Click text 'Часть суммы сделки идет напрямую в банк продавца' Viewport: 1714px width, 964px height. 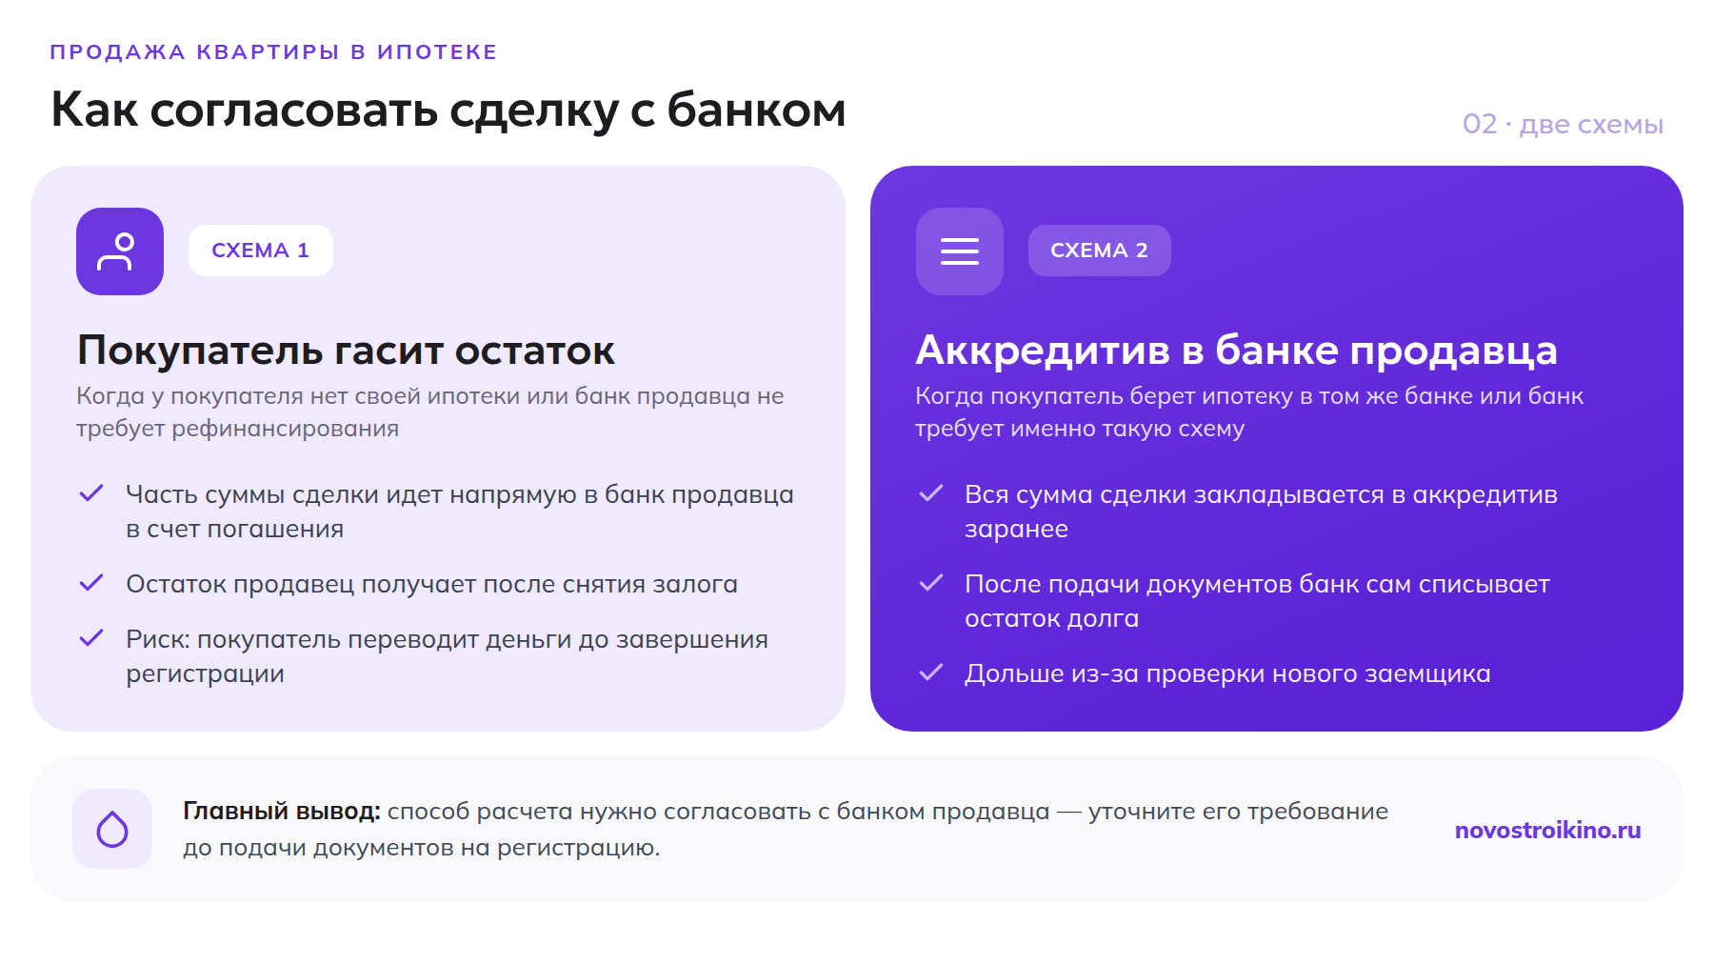(460, 494)
